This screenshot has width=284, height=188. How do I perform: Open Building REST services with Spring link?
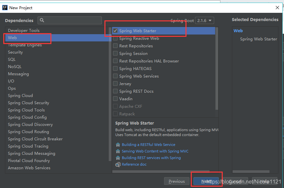click(151, 158)
